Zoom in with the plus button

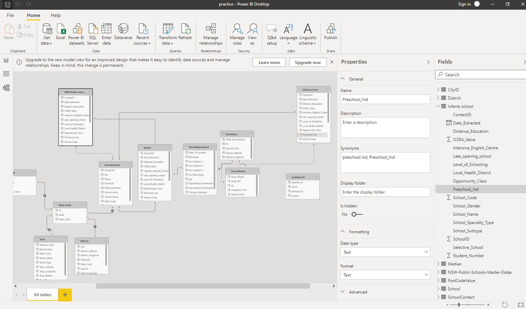coord(488,305)
